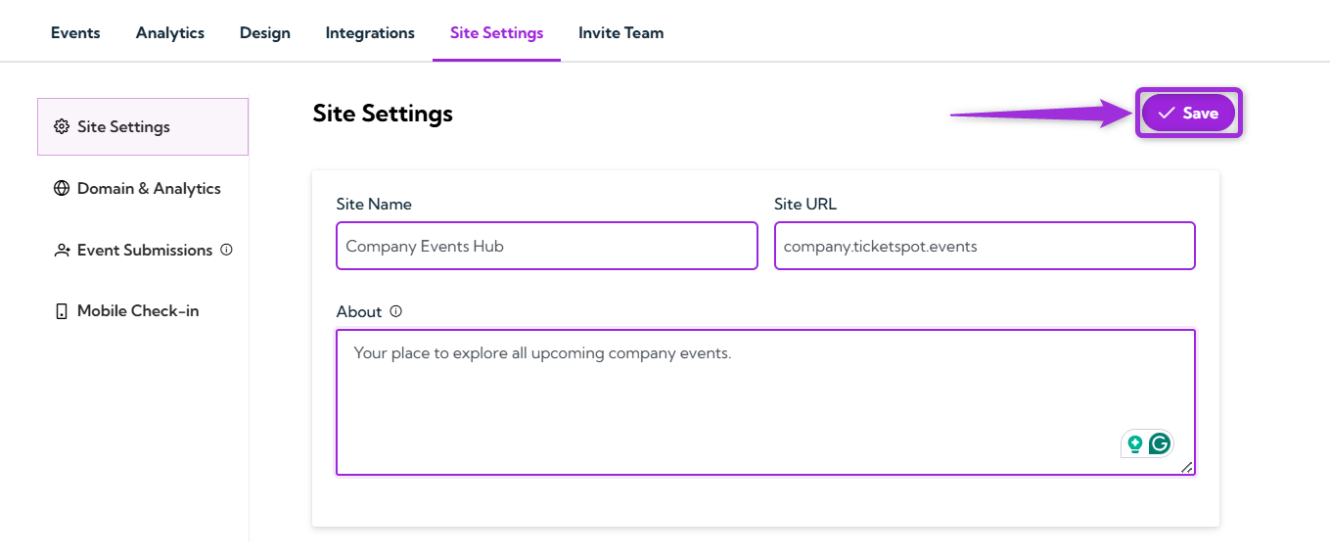Open Mobile Check-in sidebar label
The width and height of the screenshot is (1330, 557).
(138, 311)
